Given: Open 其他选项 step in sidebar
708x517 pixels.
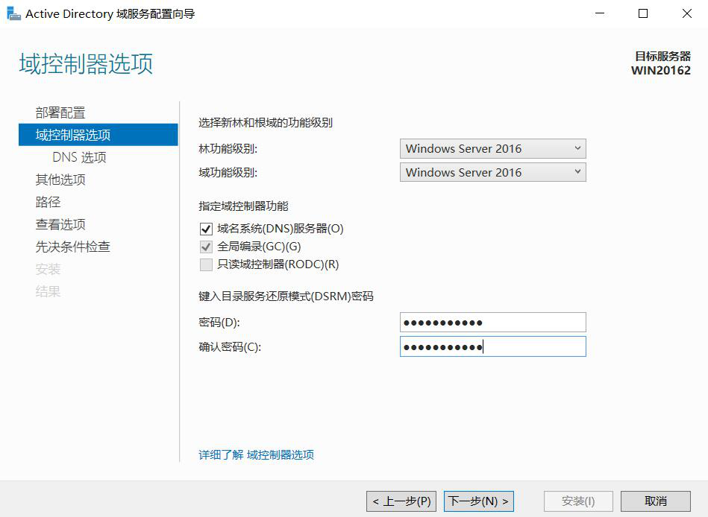Looking at the screenshot, I should coord(60,180).
